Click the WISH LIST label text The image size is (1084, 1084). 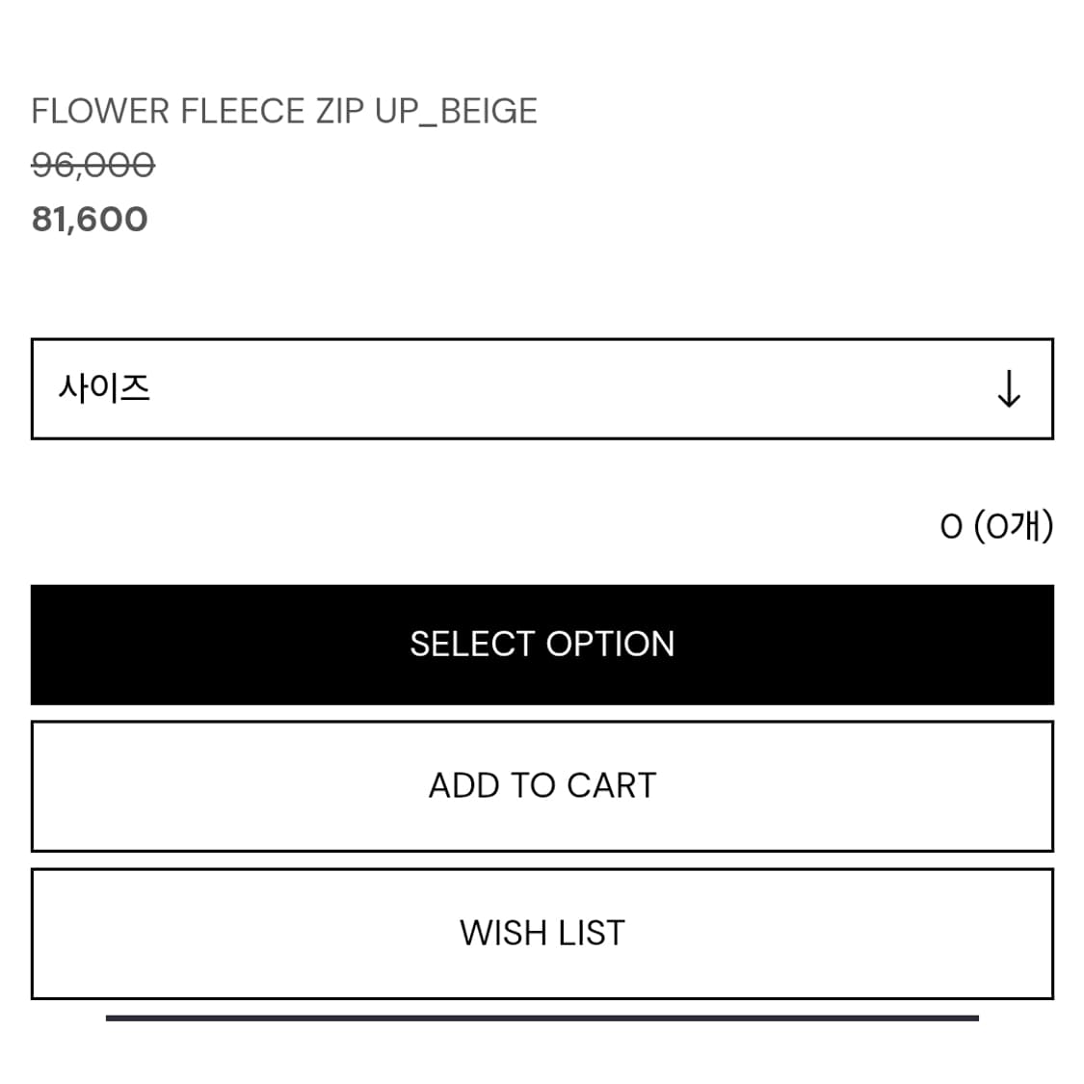coord(542,934)
